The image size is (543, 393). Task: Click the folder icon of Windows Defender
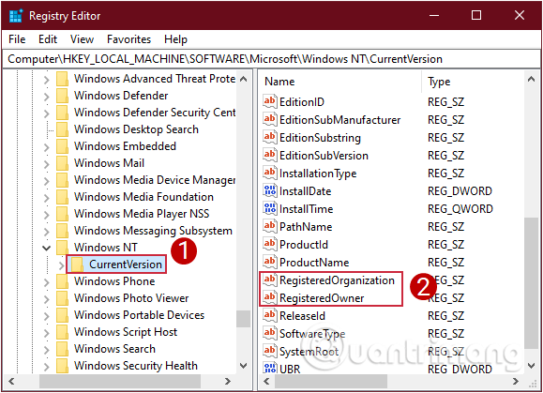pos(62,96)
